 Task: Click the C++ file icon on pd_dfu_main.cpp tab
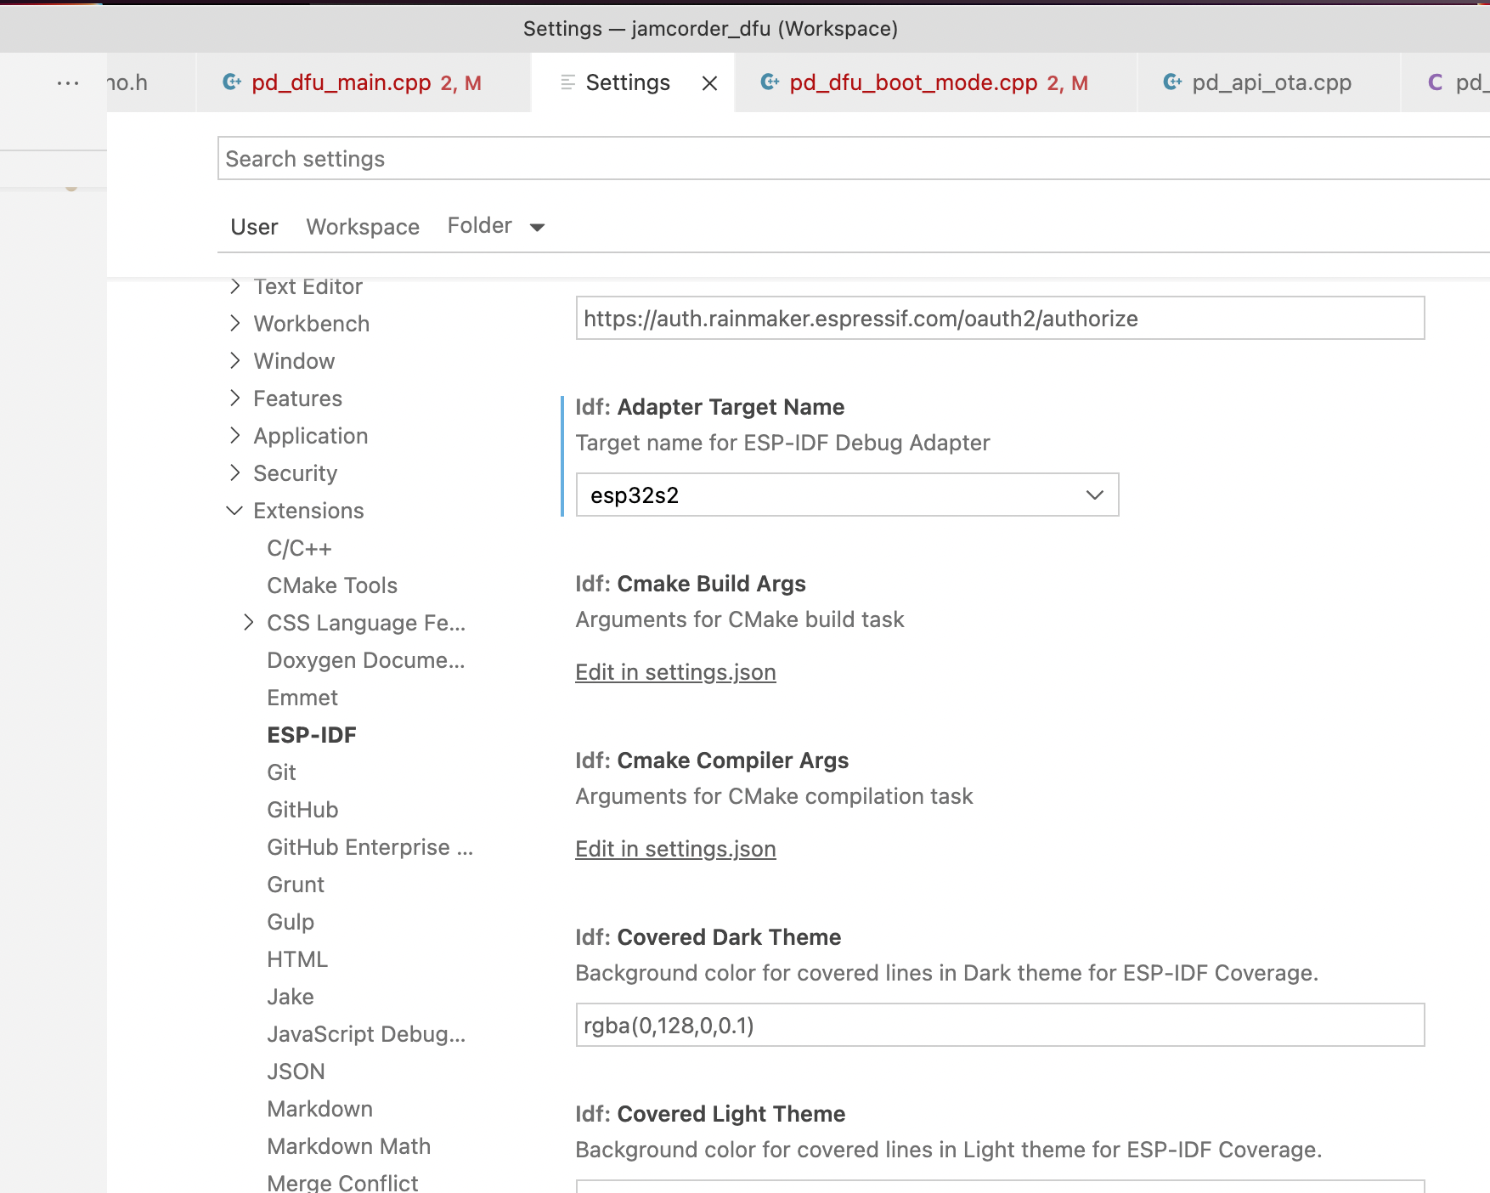pos(233,82)
